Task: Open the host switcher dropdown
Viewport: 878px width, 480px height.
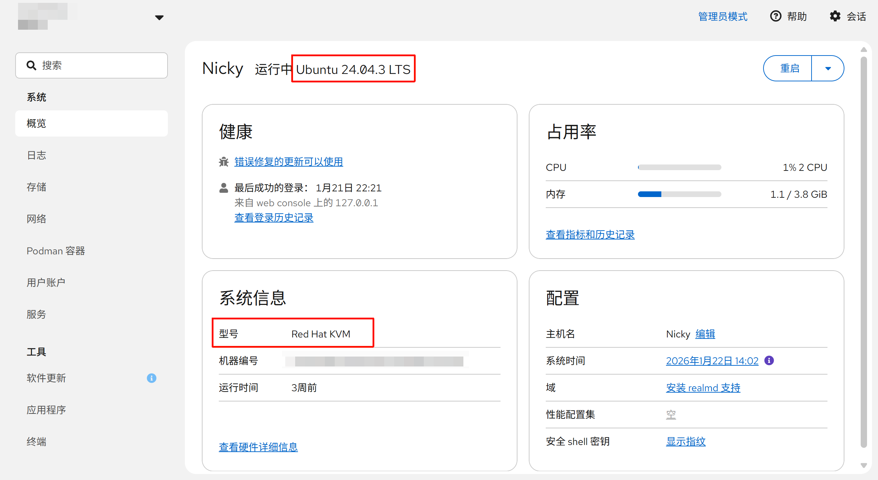Action: click(159, 17)
